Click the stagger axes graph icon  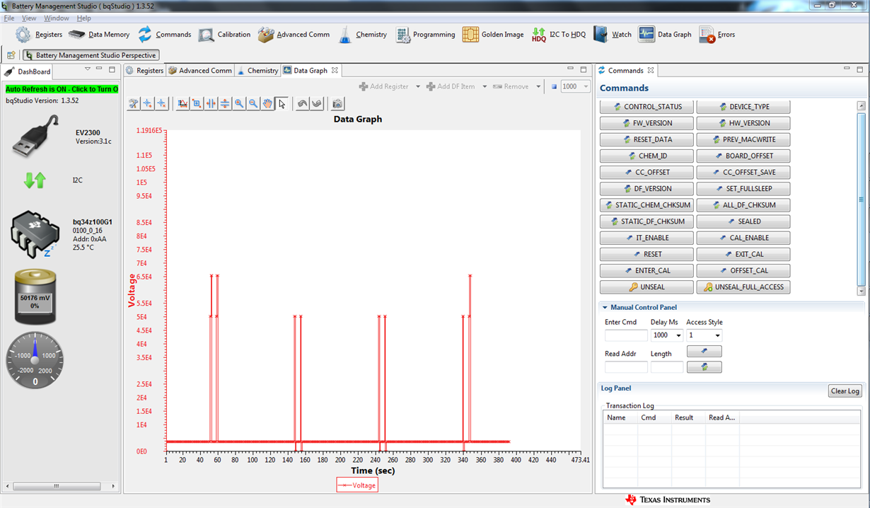(x=182, y=103)
